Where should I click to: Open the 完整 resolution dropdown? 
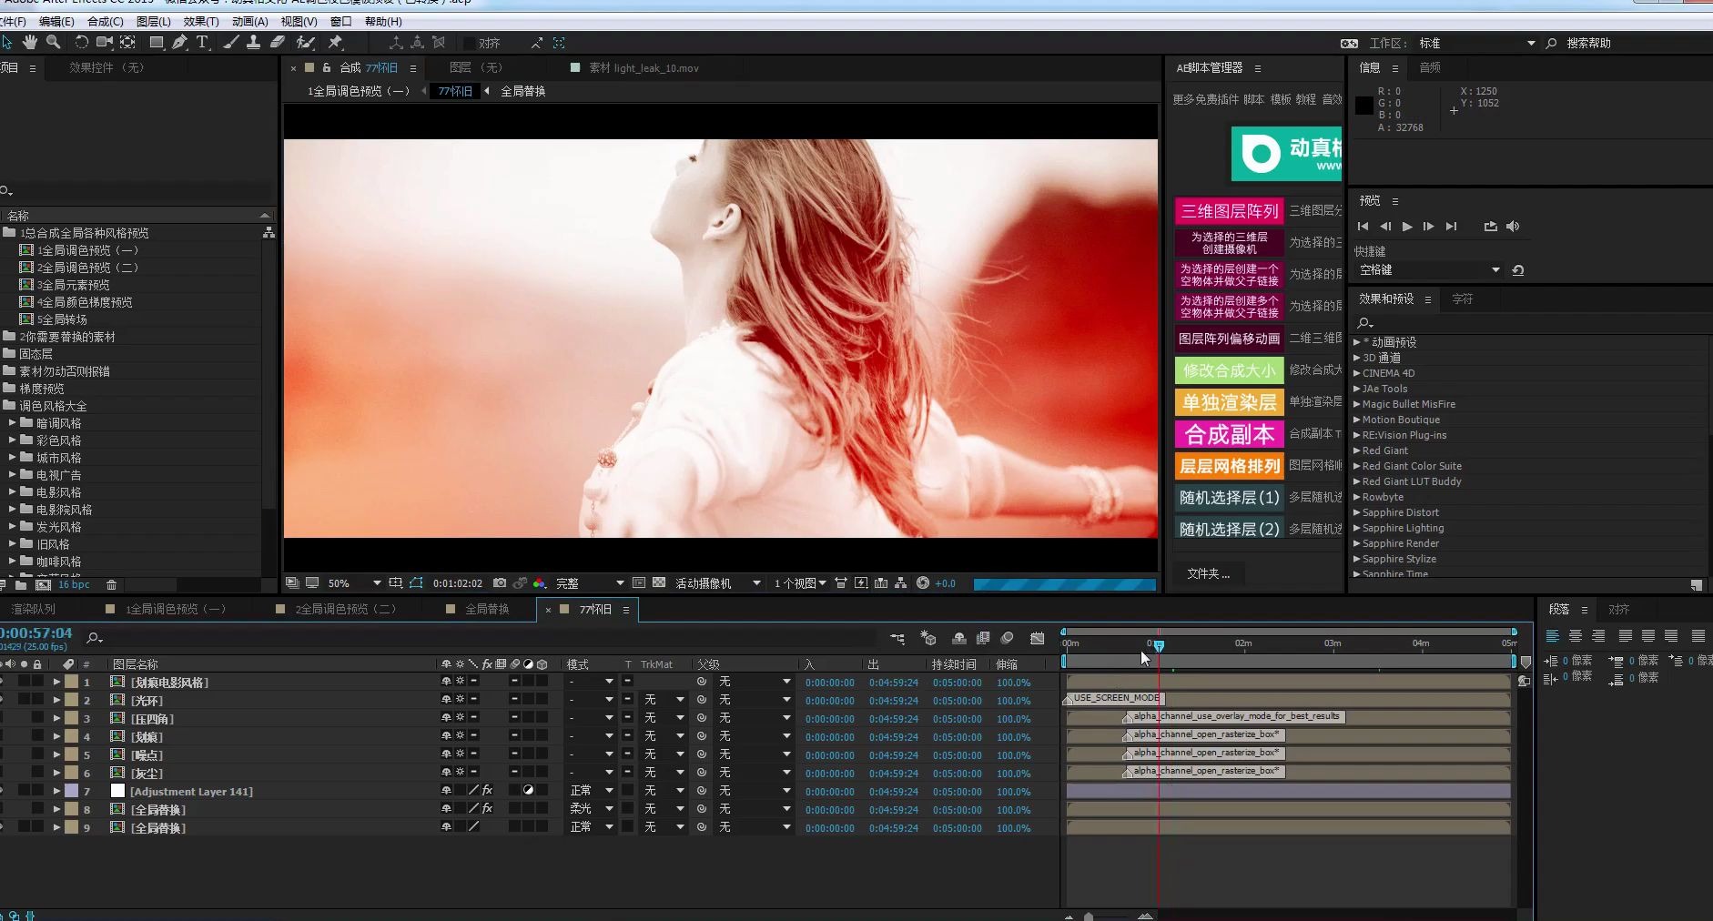[x=590, y=583]
